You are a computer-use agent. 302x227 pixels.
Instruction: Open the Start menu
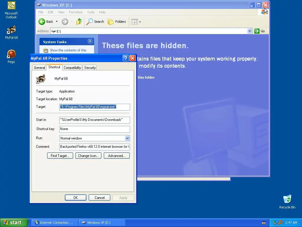point(14,223)
